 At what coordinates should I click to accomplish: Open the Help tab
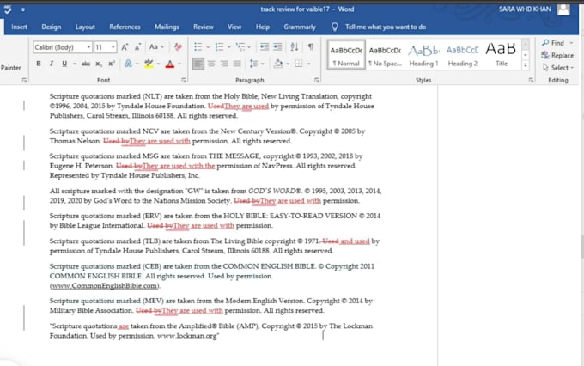(x=263, y=27)
